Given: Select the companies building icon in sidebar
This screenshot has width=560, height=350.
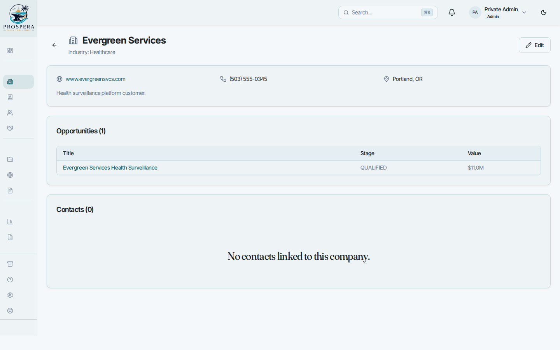Looking at the screenshot, I should coord(10,82).
